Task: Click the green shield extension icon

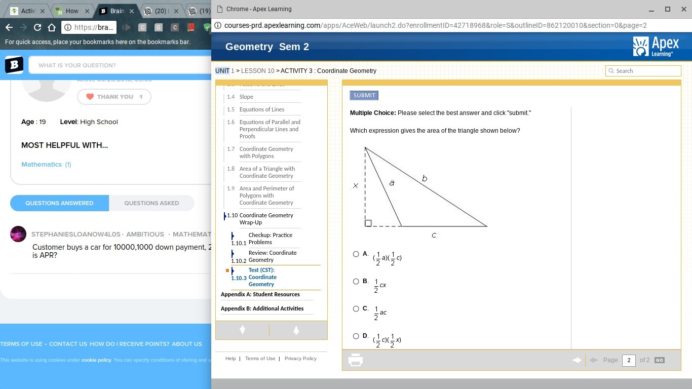Action: 207,27
